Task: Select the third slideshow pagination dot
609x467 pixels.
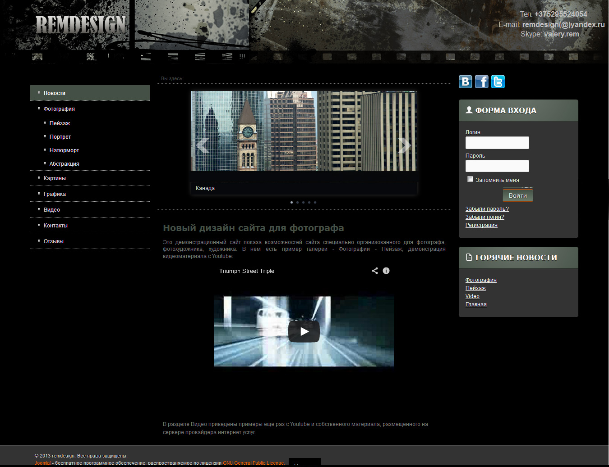Action: pyautogui.click(x=303, y=203)
